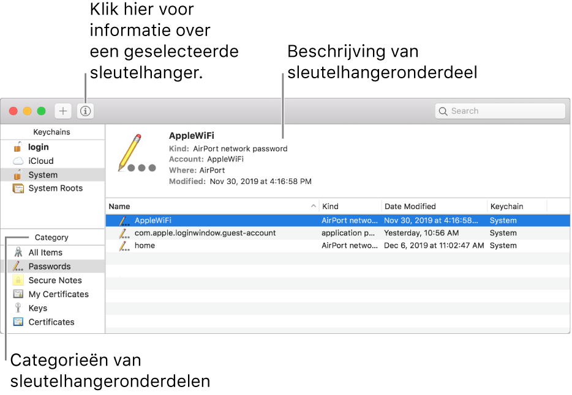Click the large password pencil icon in details
Screen dimensions: 572x395
[137, 153]
